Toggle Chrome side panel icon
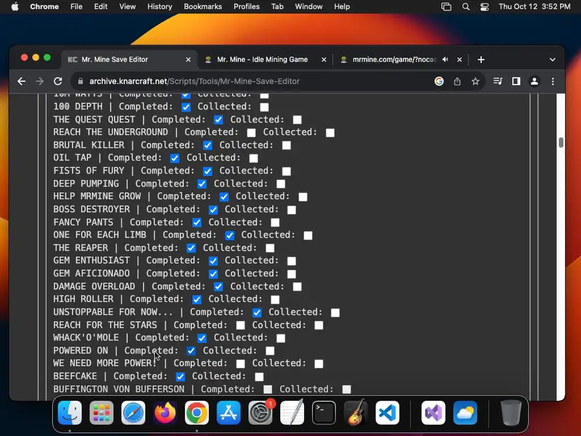The height and width of the screenshot is (436, 581). click(516, 81)
